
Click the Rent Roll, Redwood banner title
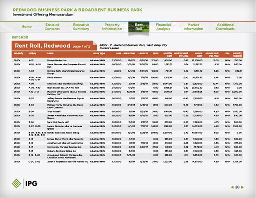pos(42,46)
